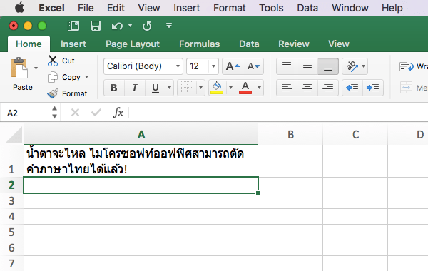Open the Copy options arrow
The image size is (428, 271).
pyautogui.click(x=86, y=77)
